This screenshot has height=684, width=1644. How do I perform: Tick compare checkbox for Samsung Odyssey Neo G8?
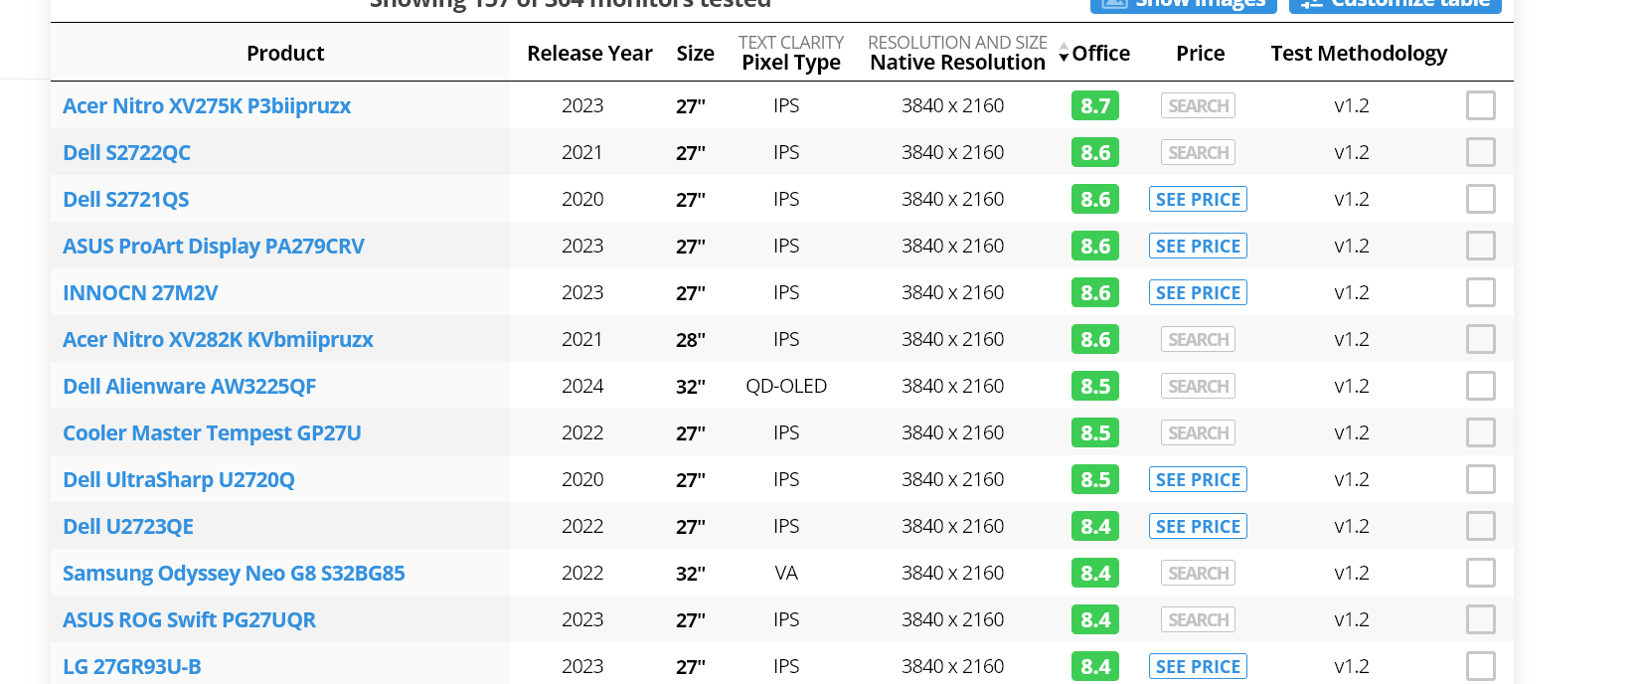[x=1481, y=573]
